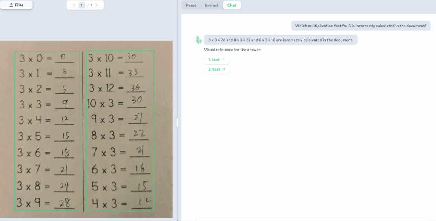Click the Files upload button
The image size is (436, 221).
click(x=16, y=5)
